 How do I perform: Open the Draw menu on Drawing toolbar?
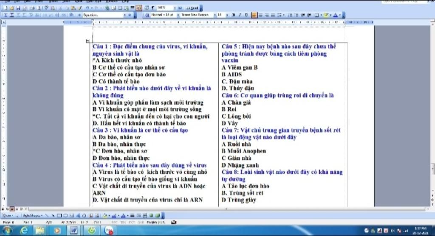click(8, 216)
